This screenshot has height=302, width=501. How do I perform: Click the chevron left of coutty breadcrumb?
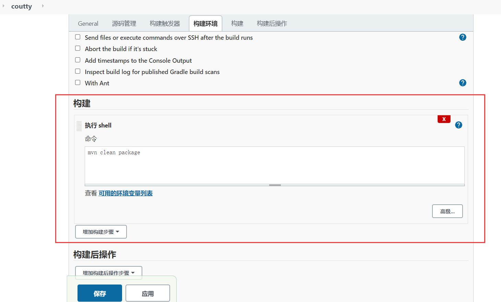[x=3, y=6]
